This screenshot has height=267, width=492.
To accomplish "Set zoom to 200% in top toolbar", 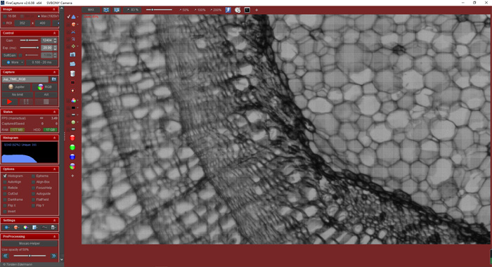I will (216, 10).
